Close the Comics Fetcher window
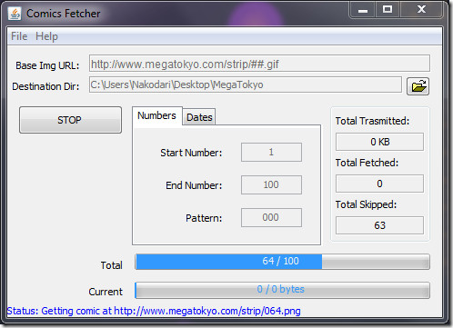Viewport: 453px width, 328px height. 421,10
